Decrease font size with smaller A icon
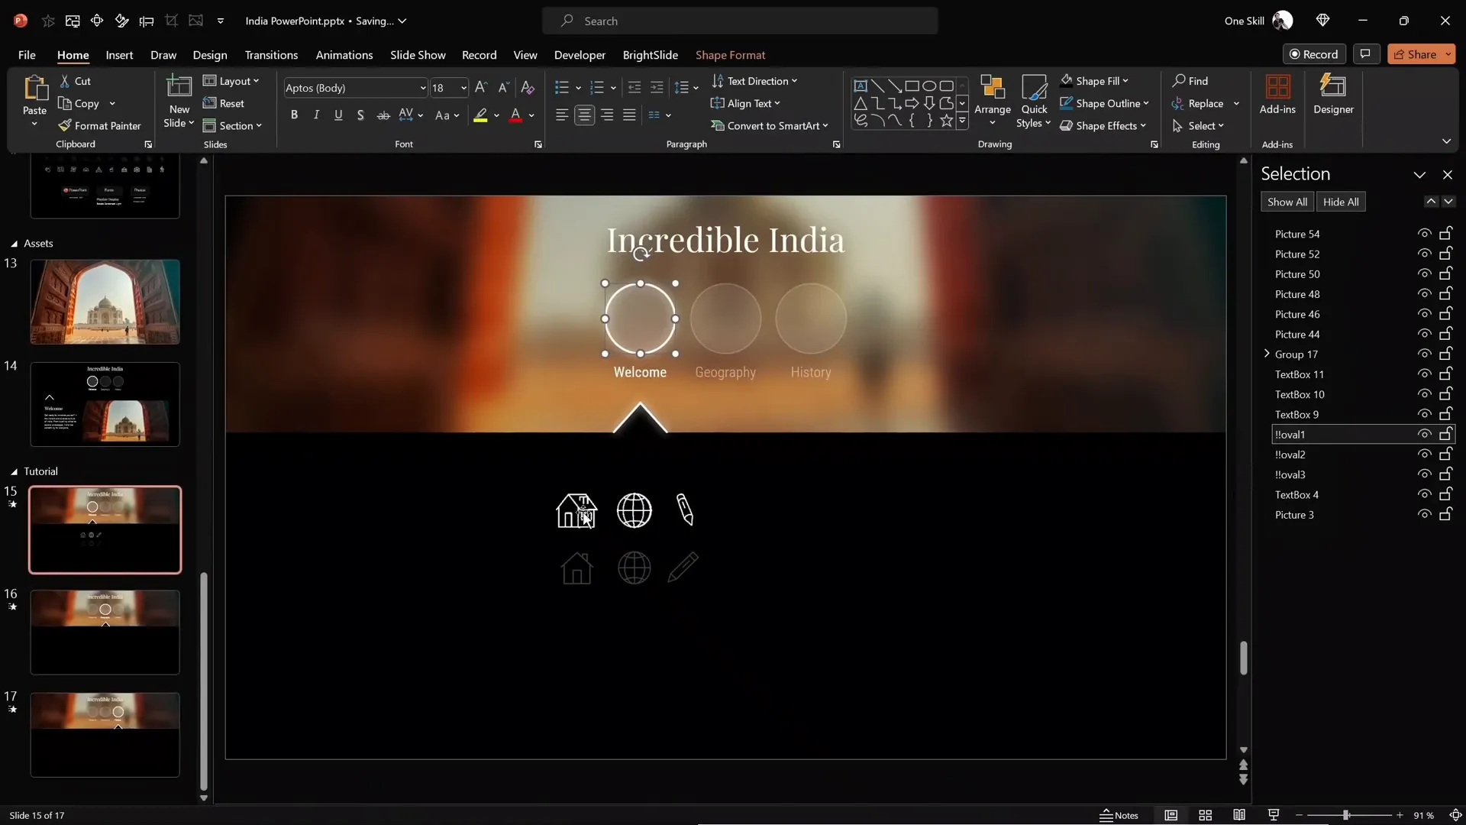 pyautogui.click(x=503, y=88)
